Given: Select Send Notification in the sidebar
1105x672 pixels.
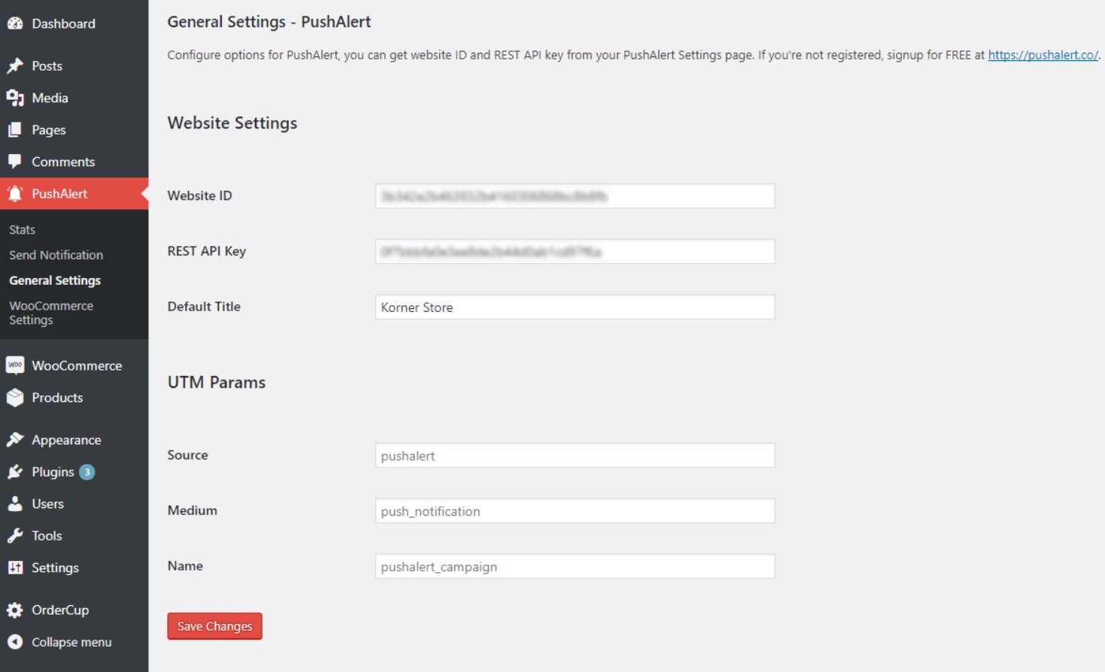Looking at the screenshot, I should [x=56, y=255].
